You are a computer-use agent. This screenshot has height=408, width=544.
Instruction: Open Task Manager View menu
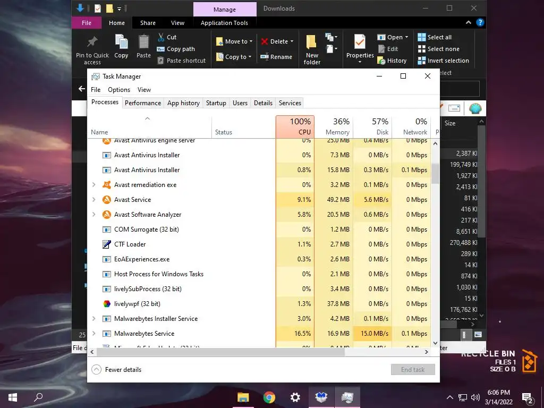point(144,90)
